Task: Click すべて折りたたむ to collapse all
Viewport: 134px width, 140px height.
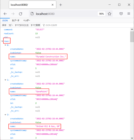Action: 22,25
